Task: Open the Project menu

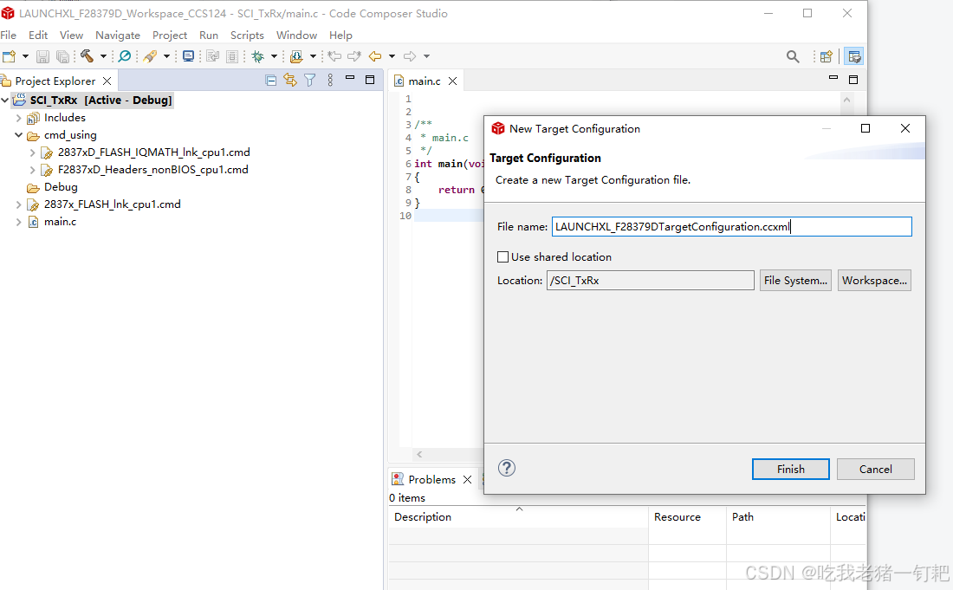Action: point(170,36)
